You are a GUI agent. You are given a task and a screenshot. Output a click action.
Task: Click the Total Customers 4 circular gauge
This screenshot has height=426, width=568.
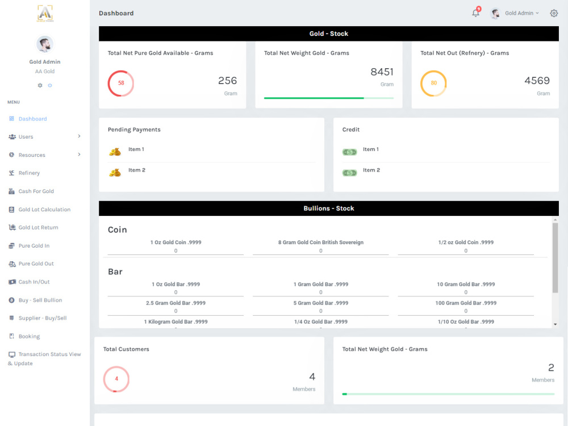coord(116,379)
